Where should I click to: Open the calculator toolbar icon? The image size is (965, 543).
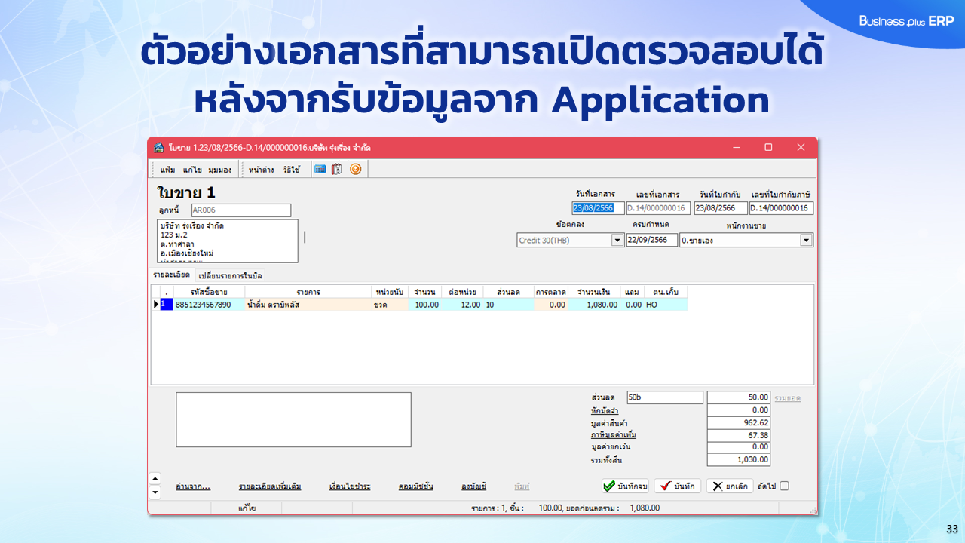pyautogui.click(x=320, y=169)
